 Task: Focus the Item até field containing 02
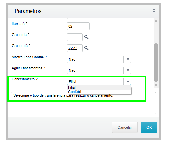(78, 26)
